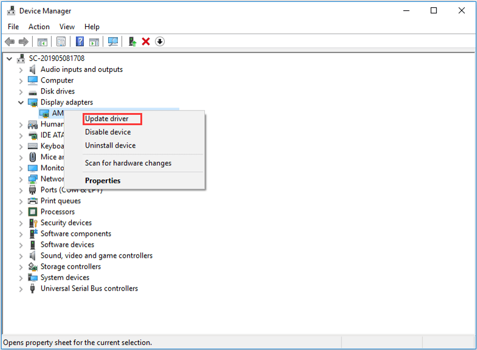Expand Sound, video and game controllers chevron
The height and width of the screenshot is (350, 477).
[x=21, y=256]
